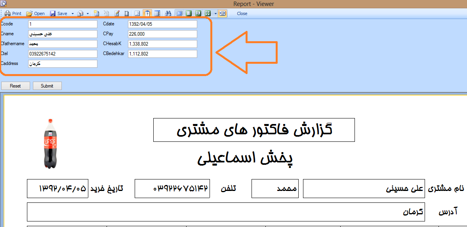
Task: Click the Report Viewer app icon in title bar
Action: [x=4, y=4]
